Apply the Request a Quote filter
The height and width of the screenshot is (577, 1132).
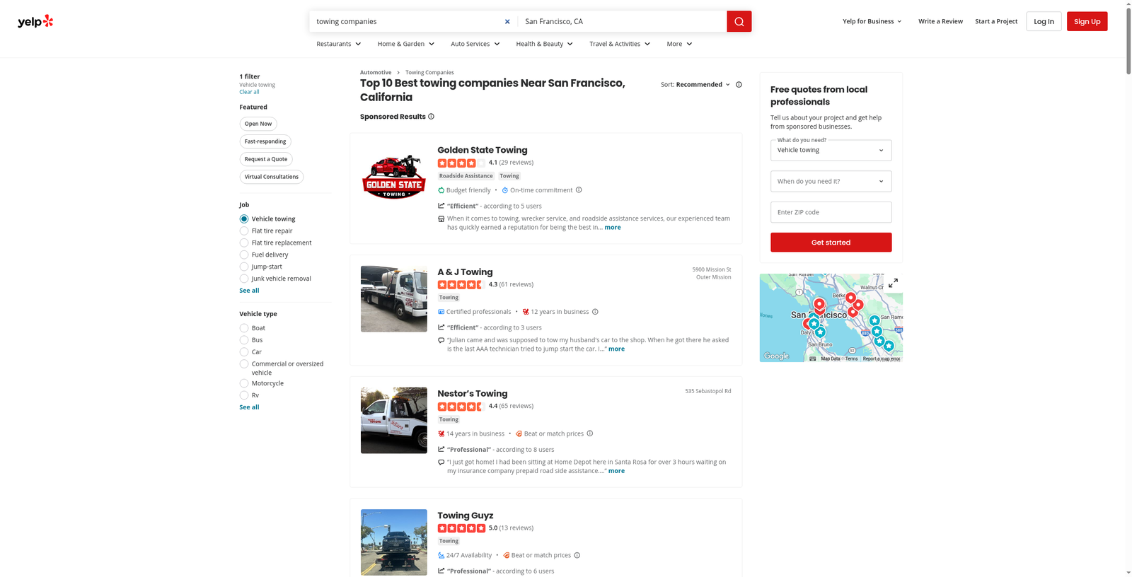click(x=266, y=159)
